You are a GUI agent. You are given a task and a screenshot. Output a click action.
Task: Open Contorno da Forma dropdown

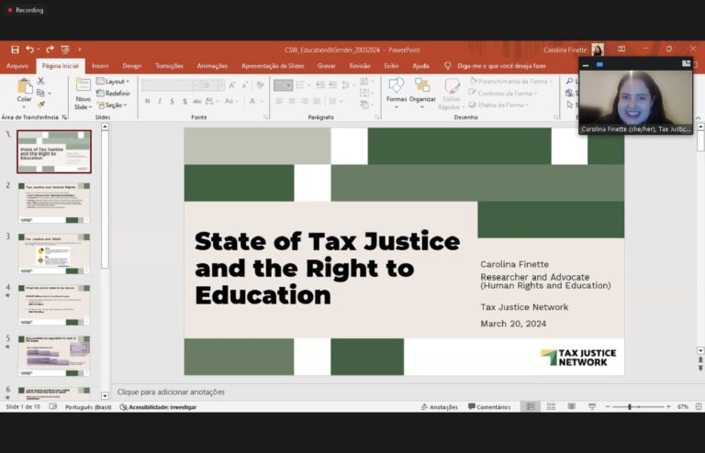[503, 93]
